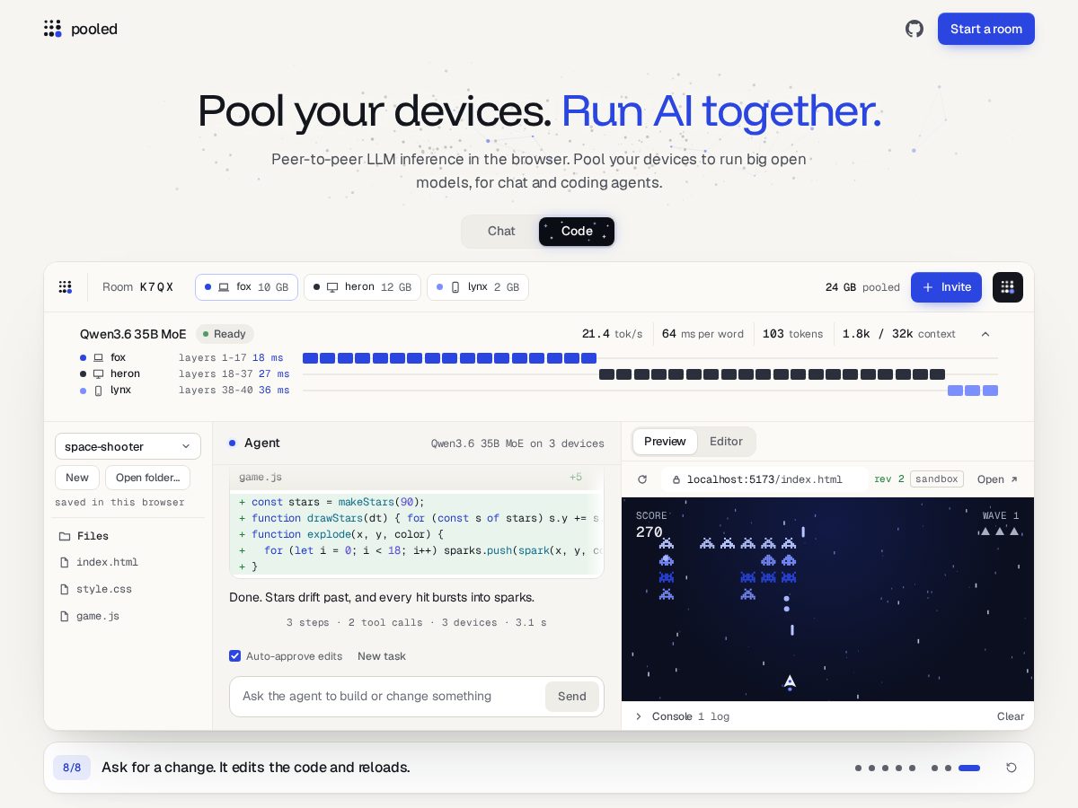Open preview in new window link

[997, 479]
